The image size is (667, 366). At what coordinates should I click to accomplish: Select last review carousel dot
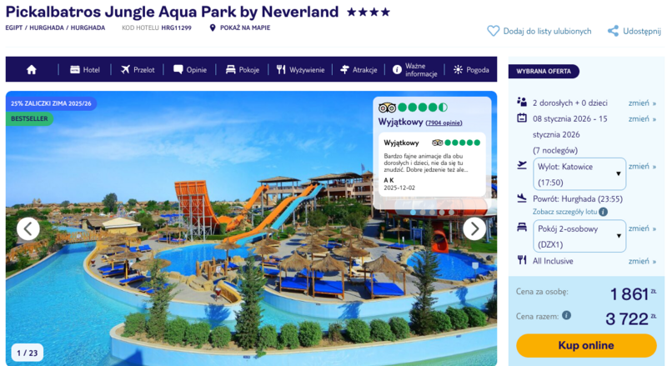coord(451,212)
